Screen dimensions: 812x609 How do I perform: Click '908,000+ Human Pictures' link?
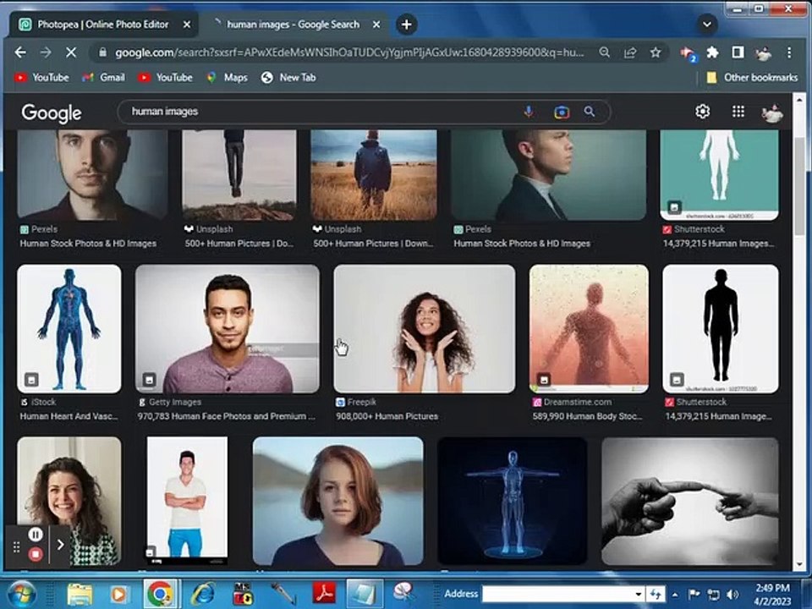tap(387, 416)
